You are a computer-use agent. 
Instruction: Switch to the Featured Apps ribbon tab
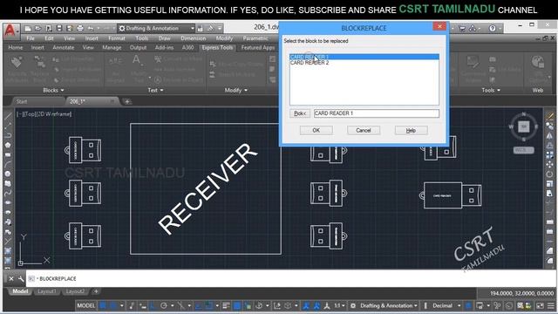pos(258,47)
